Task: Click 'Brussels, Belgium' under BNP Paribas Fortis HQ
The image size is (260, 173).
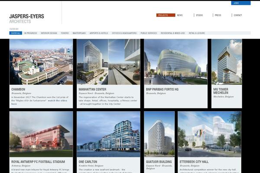Action: tap(156, 93)
